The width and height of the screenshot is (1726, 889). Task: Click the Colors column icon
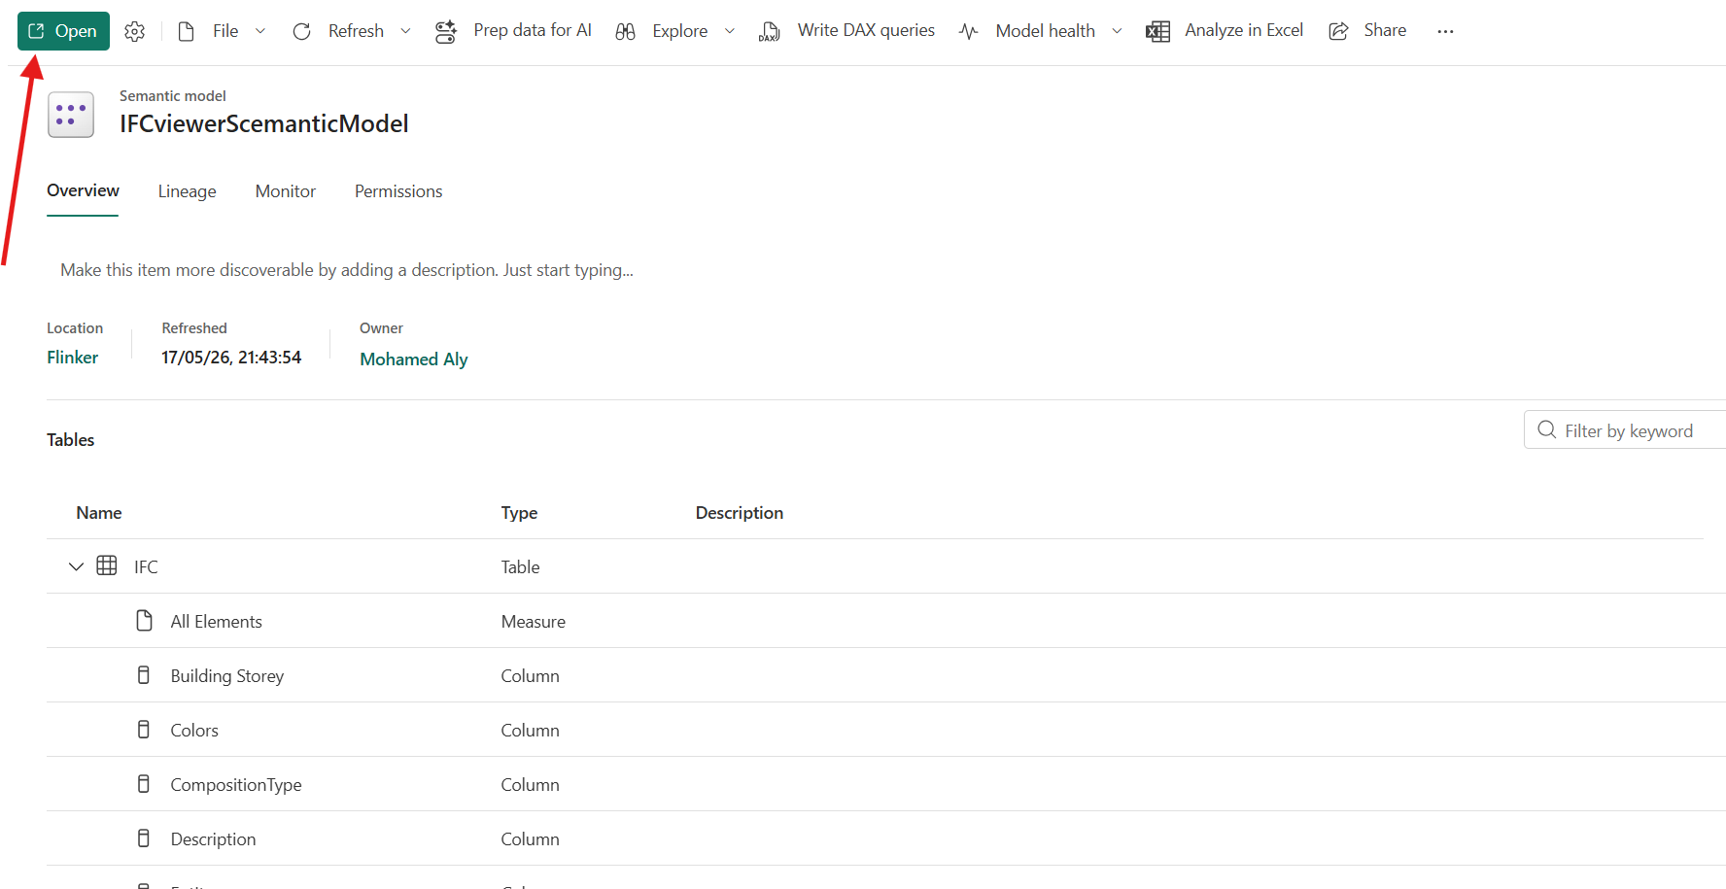[144, 730]
